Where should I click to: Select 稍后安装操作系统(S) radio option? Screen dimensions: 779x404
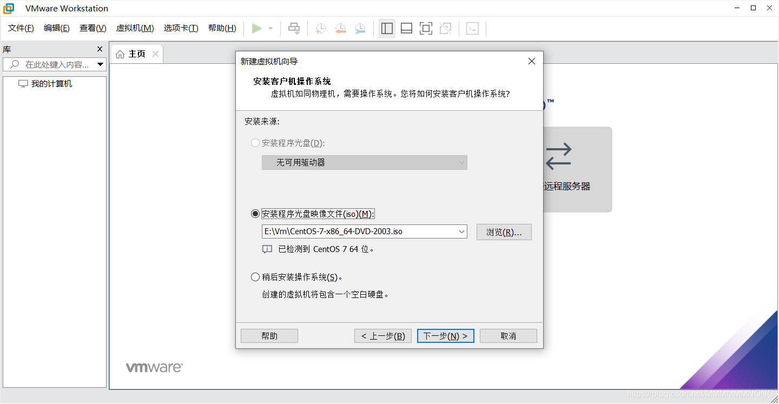(255, 277)
